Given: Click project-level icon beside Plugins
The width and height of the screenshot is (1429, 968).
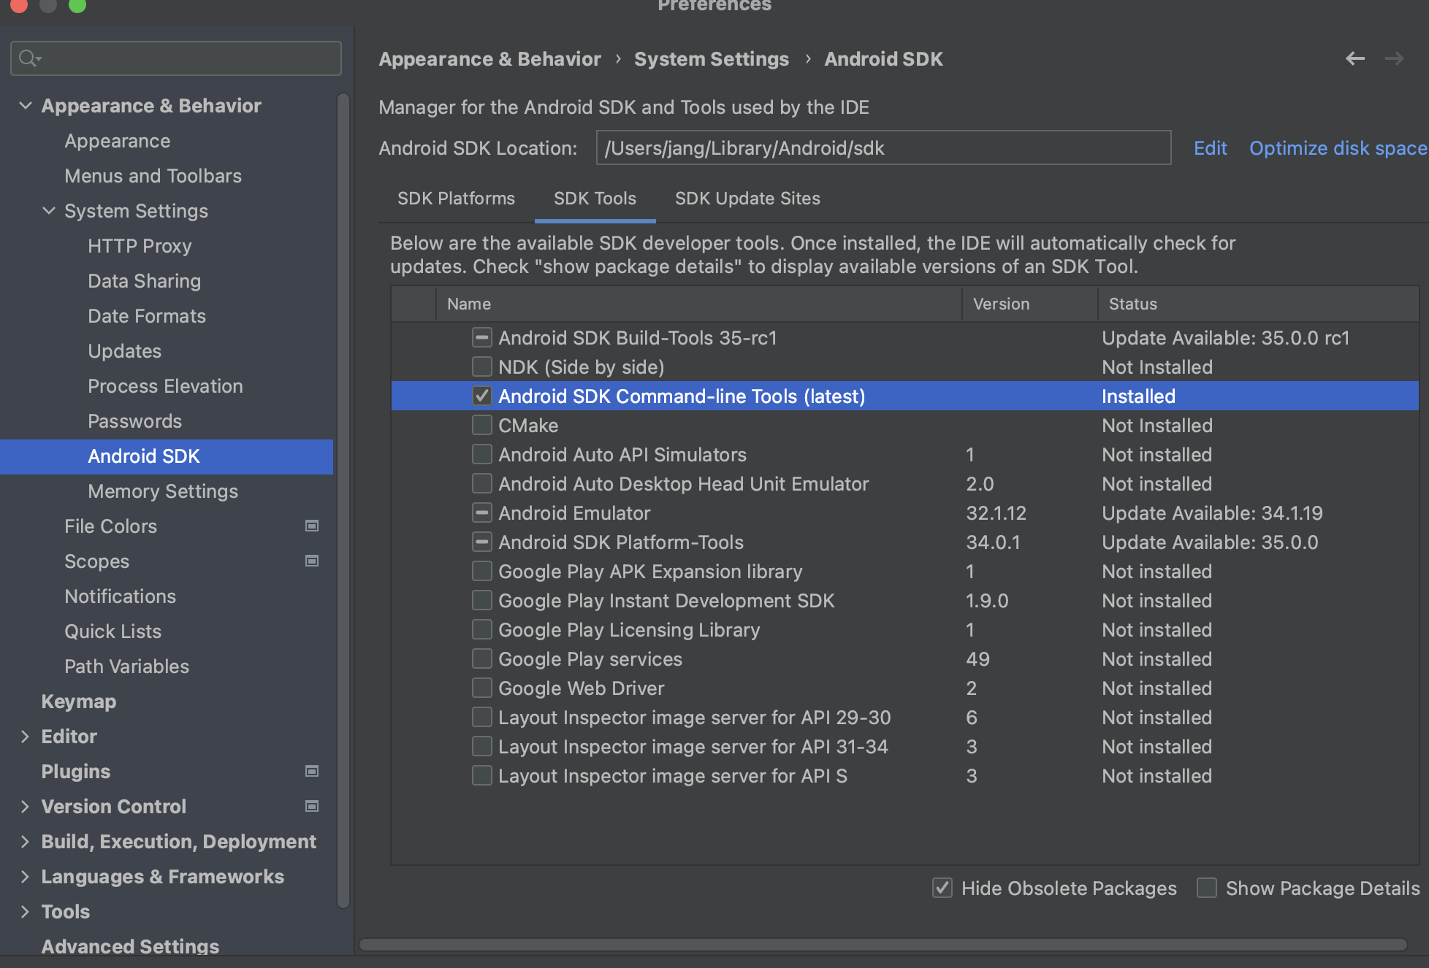Looking at the screenshot, I should 312,772.
